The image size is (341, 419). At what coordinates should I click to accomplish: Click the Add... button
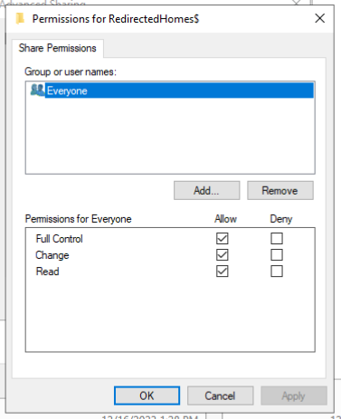tap(207, 190)
